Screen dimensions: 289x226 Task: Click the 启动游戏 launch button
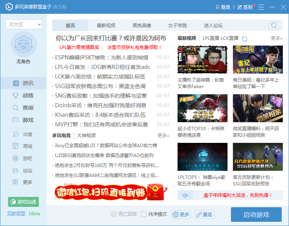tap(256, 214)
